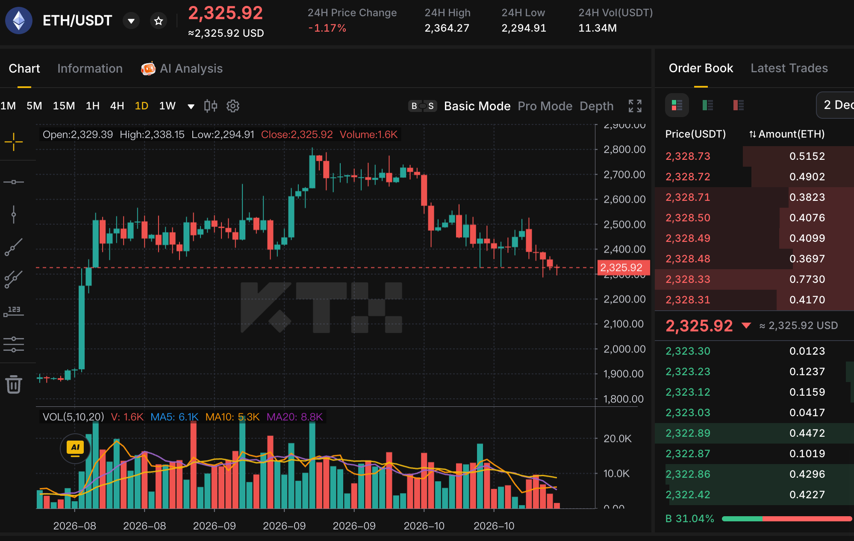Image resolution: width=854 pixels, height=541 pixels.
Task: Open chart settings gear
Action: [x=233, y=106]
